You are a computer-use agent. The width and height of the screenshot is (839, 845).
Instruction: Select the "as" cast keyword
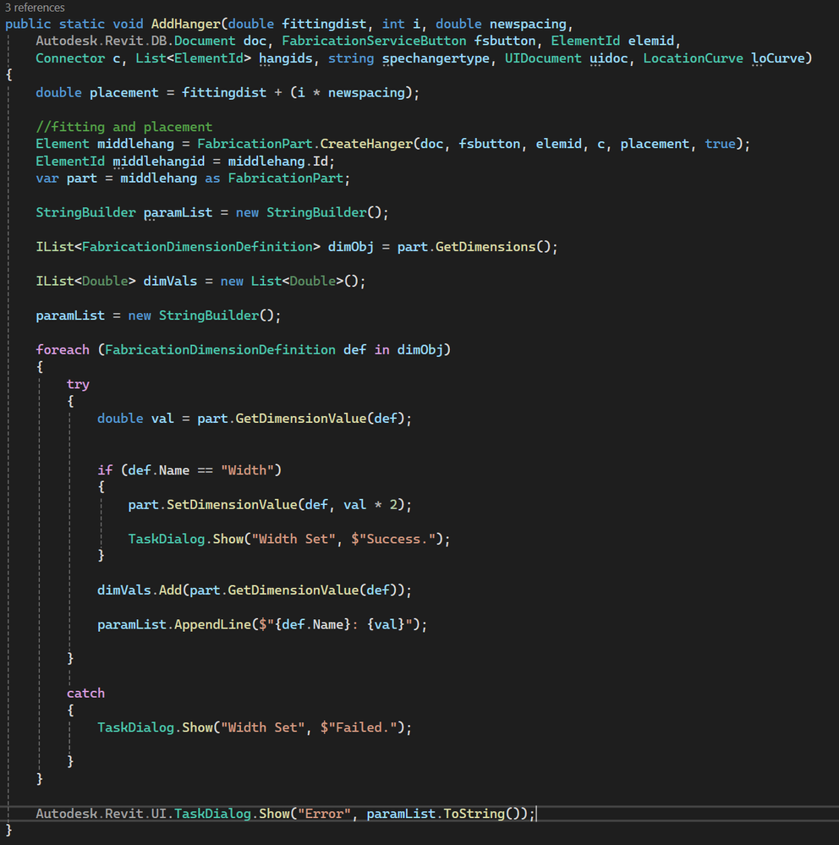pos(212,178)
